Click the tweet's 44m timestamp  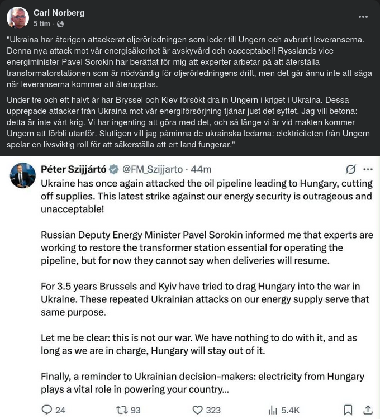tap(202, 169)
